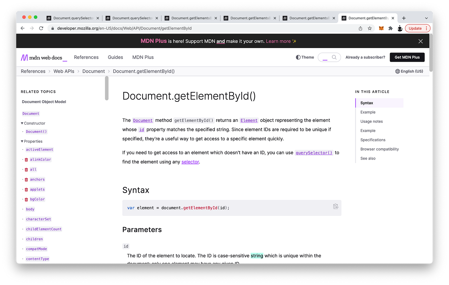The height and width of the screenshot is (285, 449).
Task: Open the Chrome profile avatar icon
Action: click(x=400, y=28)
